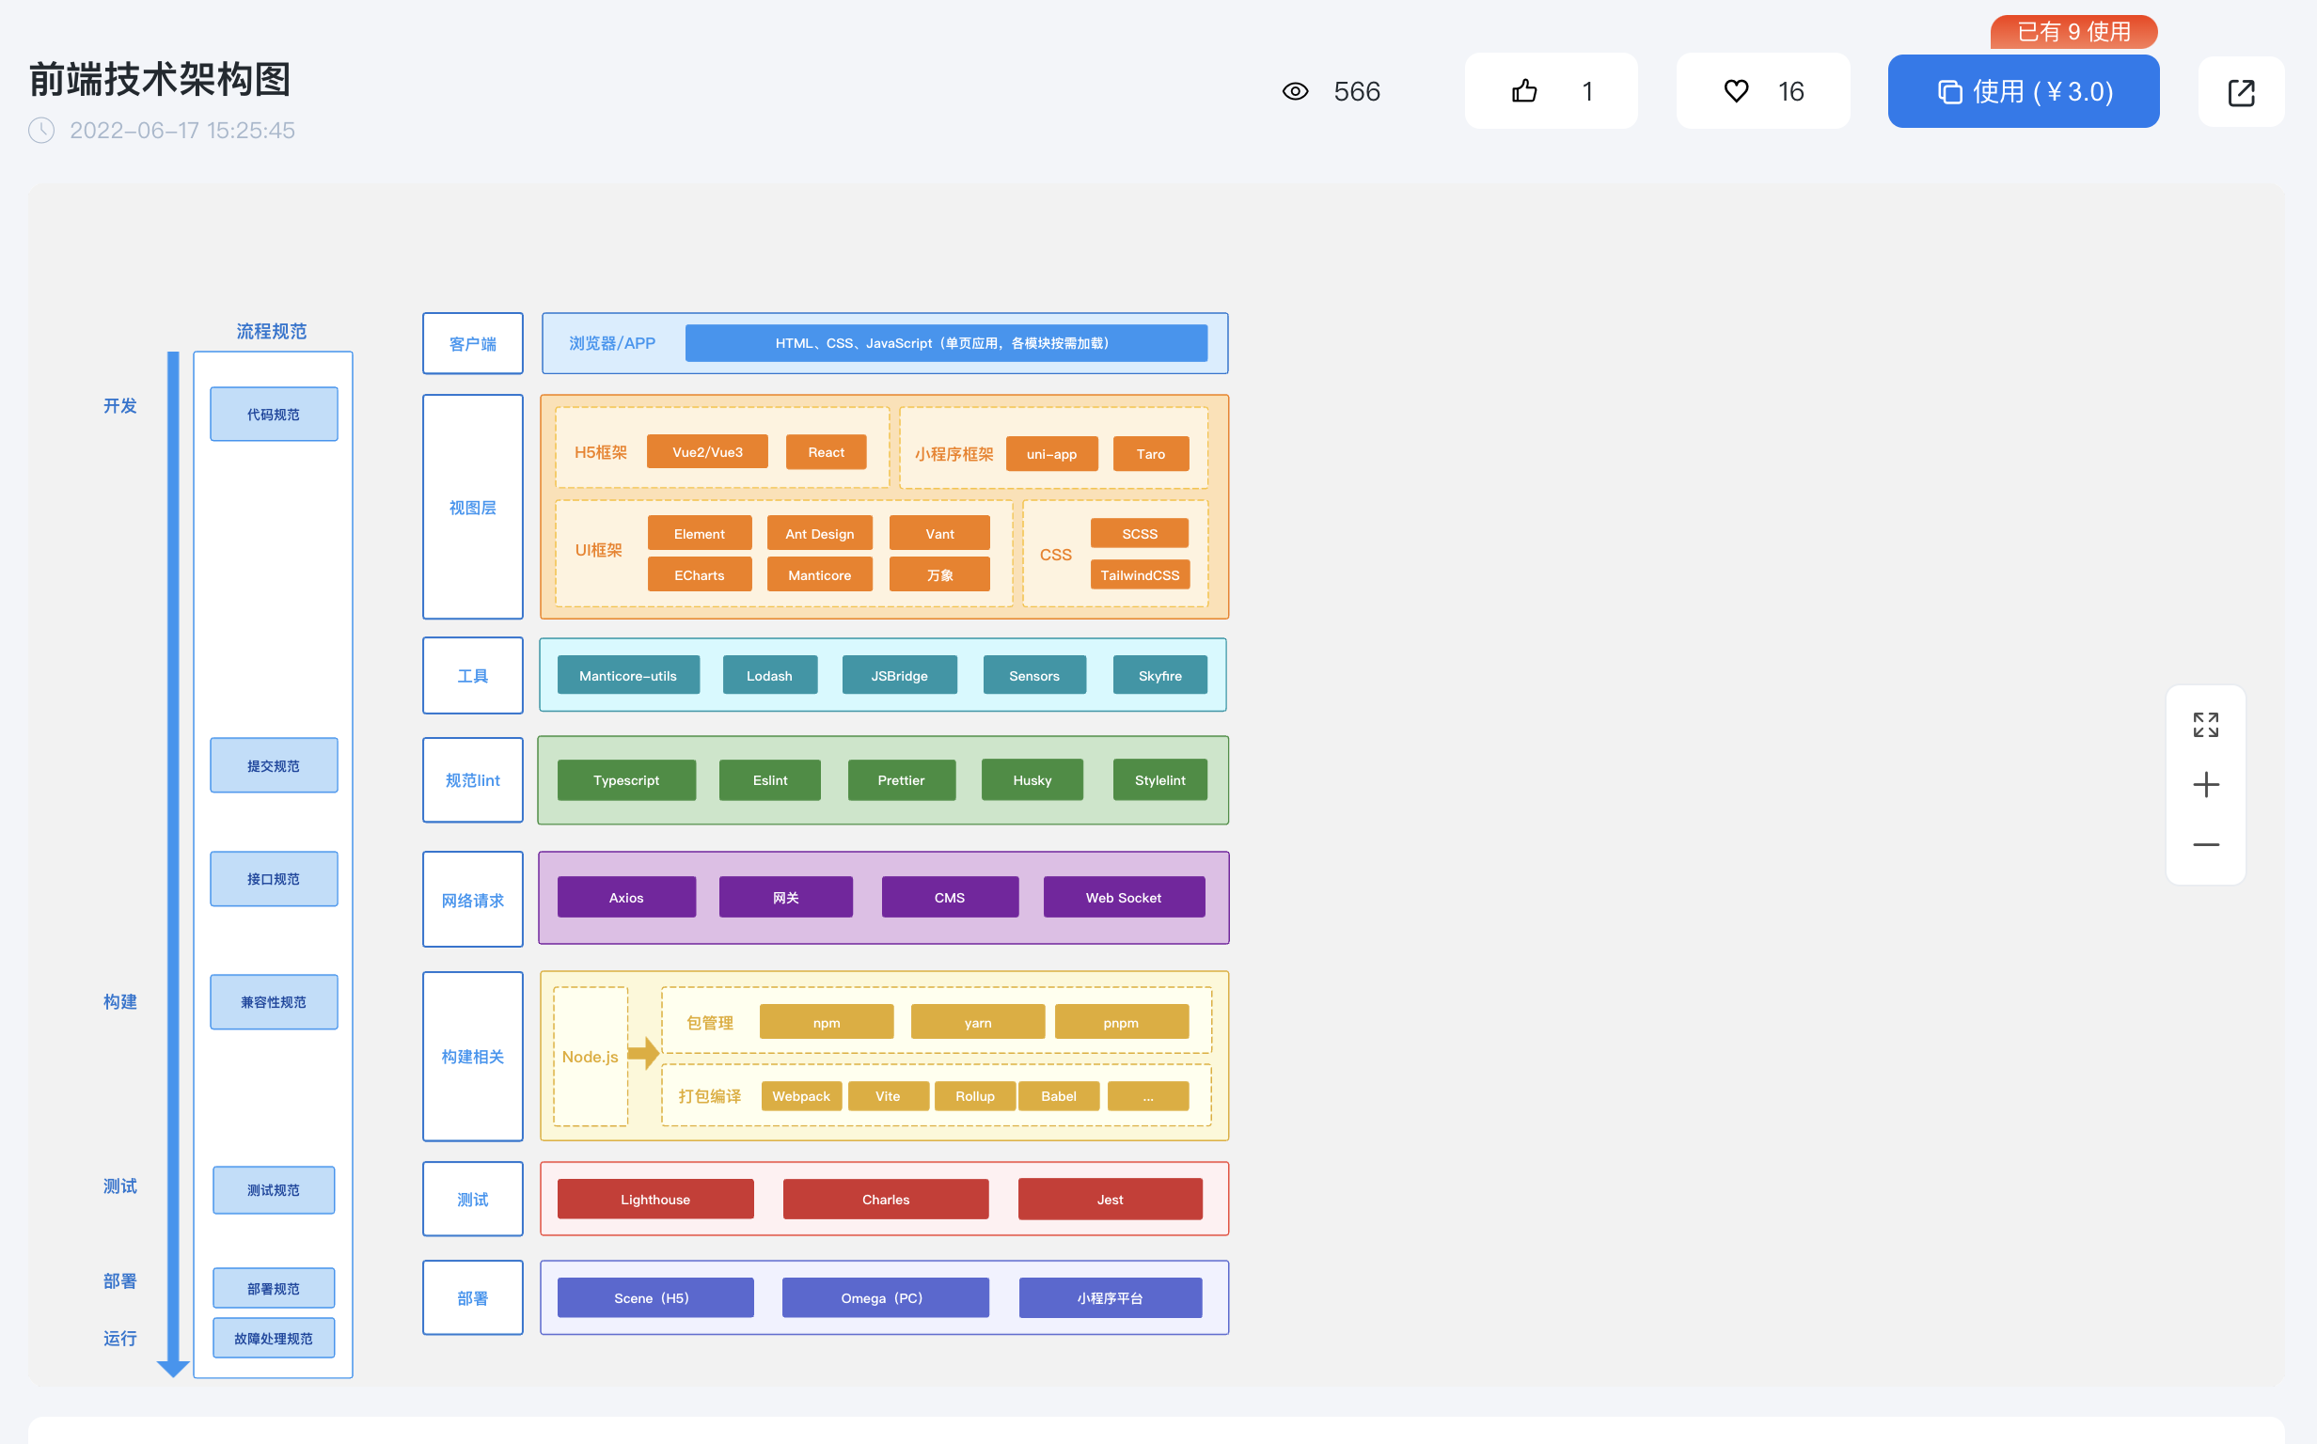Viewport: 2317px width, 1444px height.
Task: Click the eye views count icon
Action: 1295,92
